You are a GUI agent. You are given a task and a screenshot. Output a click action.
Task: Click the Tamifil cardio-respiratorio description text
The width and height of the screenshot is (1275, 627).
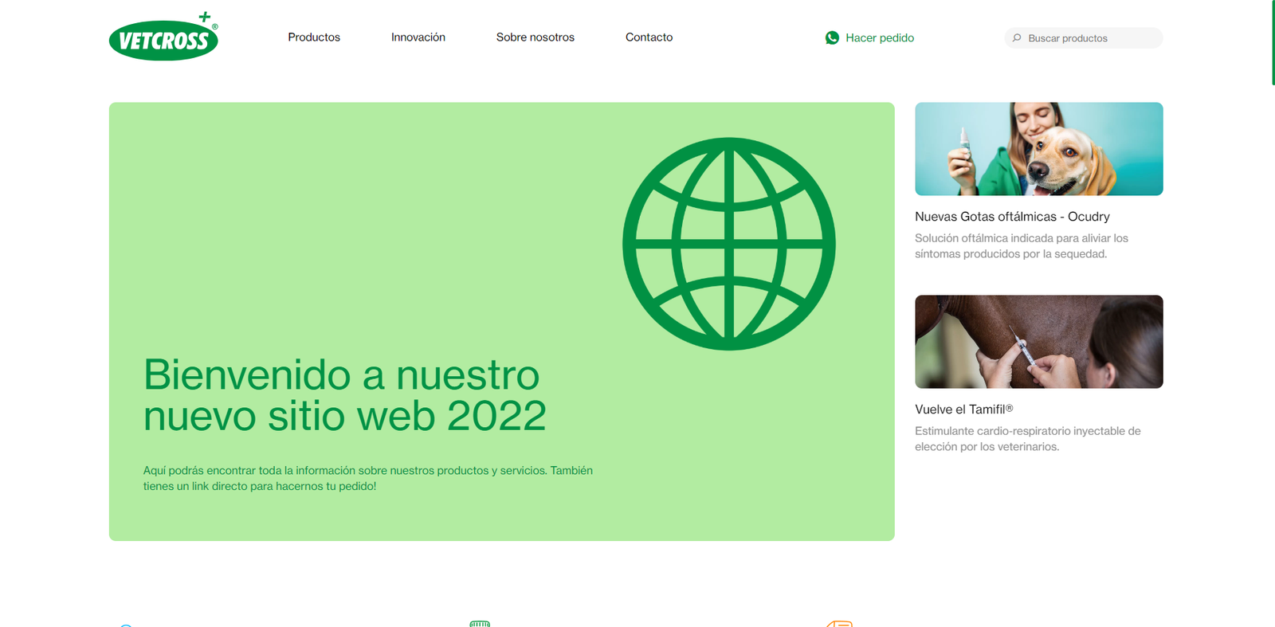(1027, 439)
